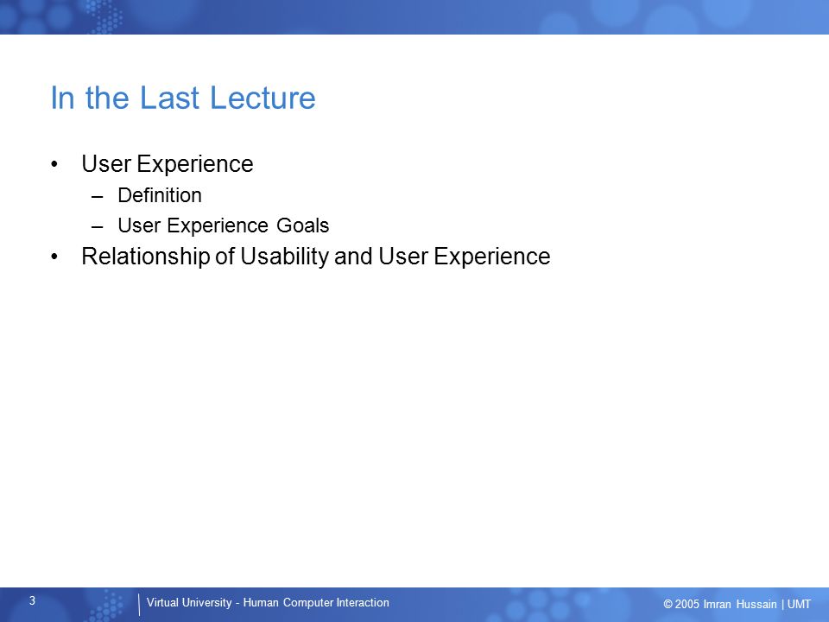Click 'Virtual University - Human Computer Interaction' footer text
The height and width of the screenshot is (622, 829).
[x=268, y=602]
